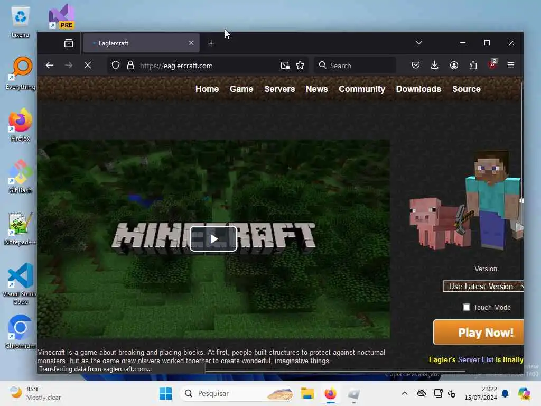Go back with the browser back arrow
The height and width of the screenshot is (406, 541).
(x=50, y=65)
